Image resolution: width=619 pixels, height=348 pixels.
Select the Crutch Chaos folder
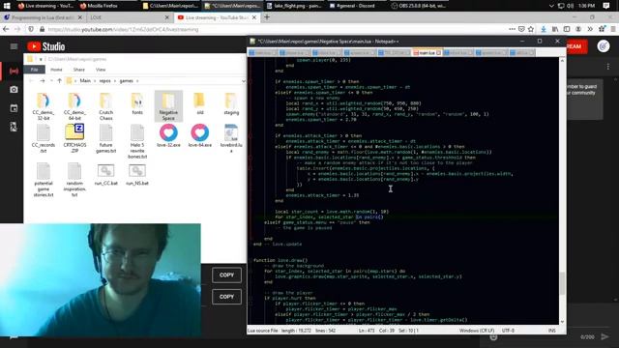105,106
